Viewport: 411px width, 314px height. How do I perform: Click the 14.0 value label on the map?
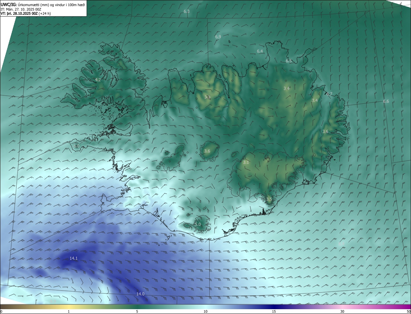tap(140, 294)
